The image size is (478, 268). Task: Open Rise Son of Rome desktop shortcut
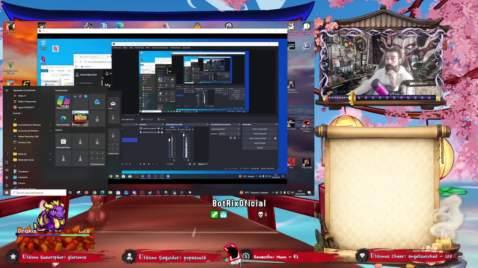pos(10,28)
